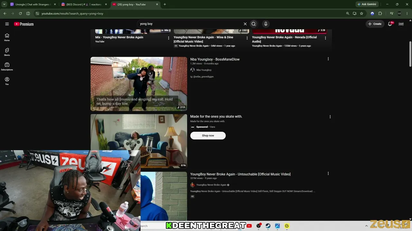Open options for Nevada [Official Audio]
This screenshot has height=231, width=412.
point(325,38)
